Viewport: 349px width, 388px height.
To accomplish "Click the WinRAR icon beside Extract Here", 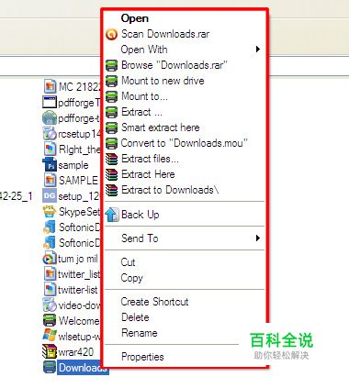I will click(111, 174).
